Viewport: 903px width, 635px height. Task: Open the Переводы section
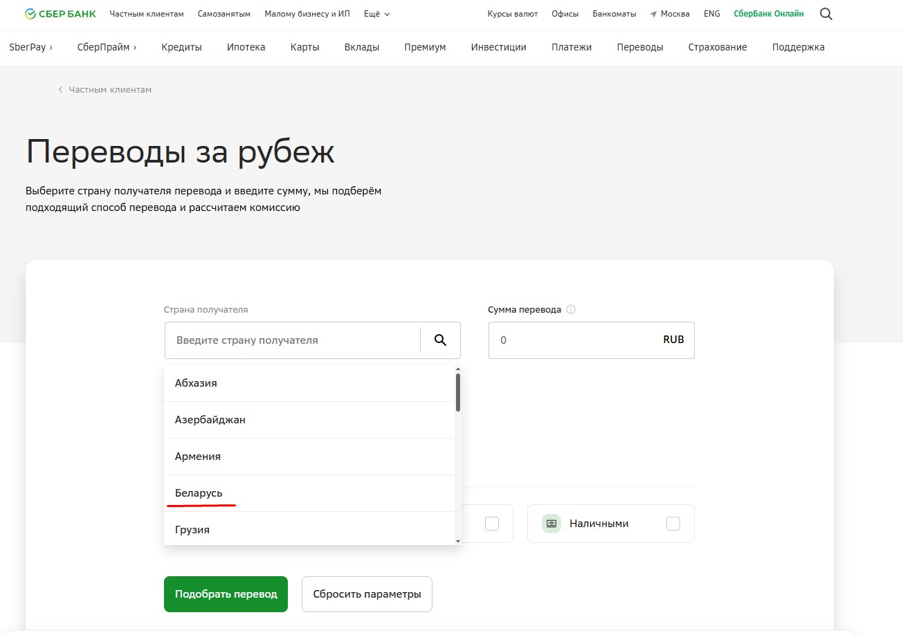point(640,47)
